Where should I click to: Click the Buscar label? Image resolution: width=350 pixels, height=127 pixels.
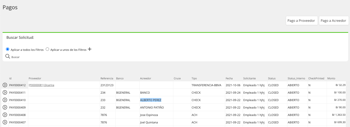[15, 57]
